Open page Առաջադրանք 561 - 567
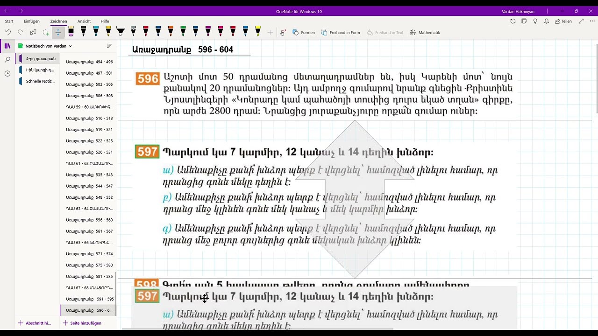Viewport: 598px width, 336px height. (88, 231)
